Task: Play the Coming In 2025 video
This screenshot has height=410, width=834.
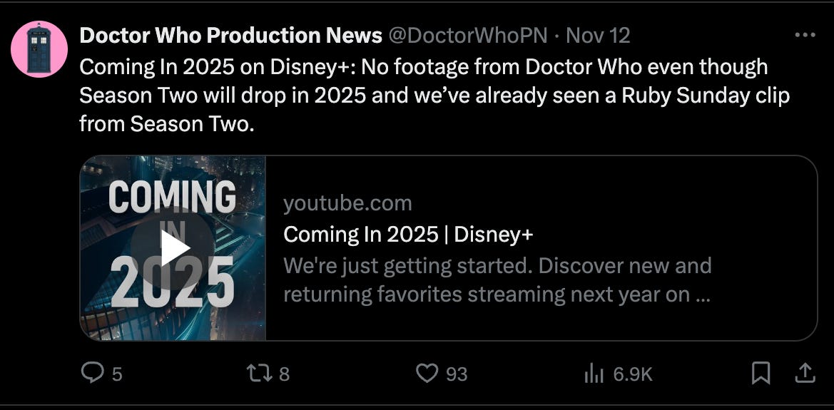Action: 173,248
